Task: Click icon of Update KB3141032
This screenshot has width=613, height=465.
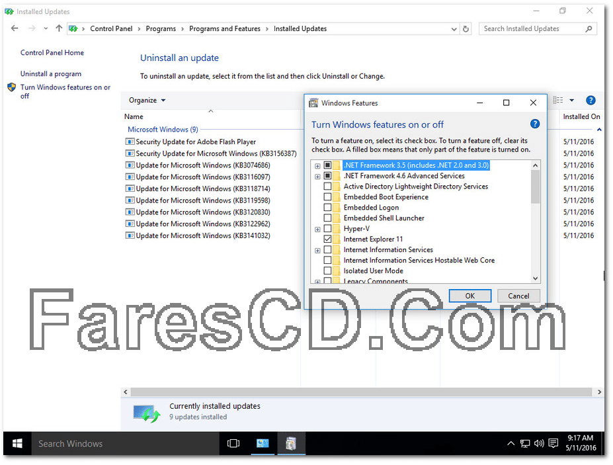Action: 130,235
